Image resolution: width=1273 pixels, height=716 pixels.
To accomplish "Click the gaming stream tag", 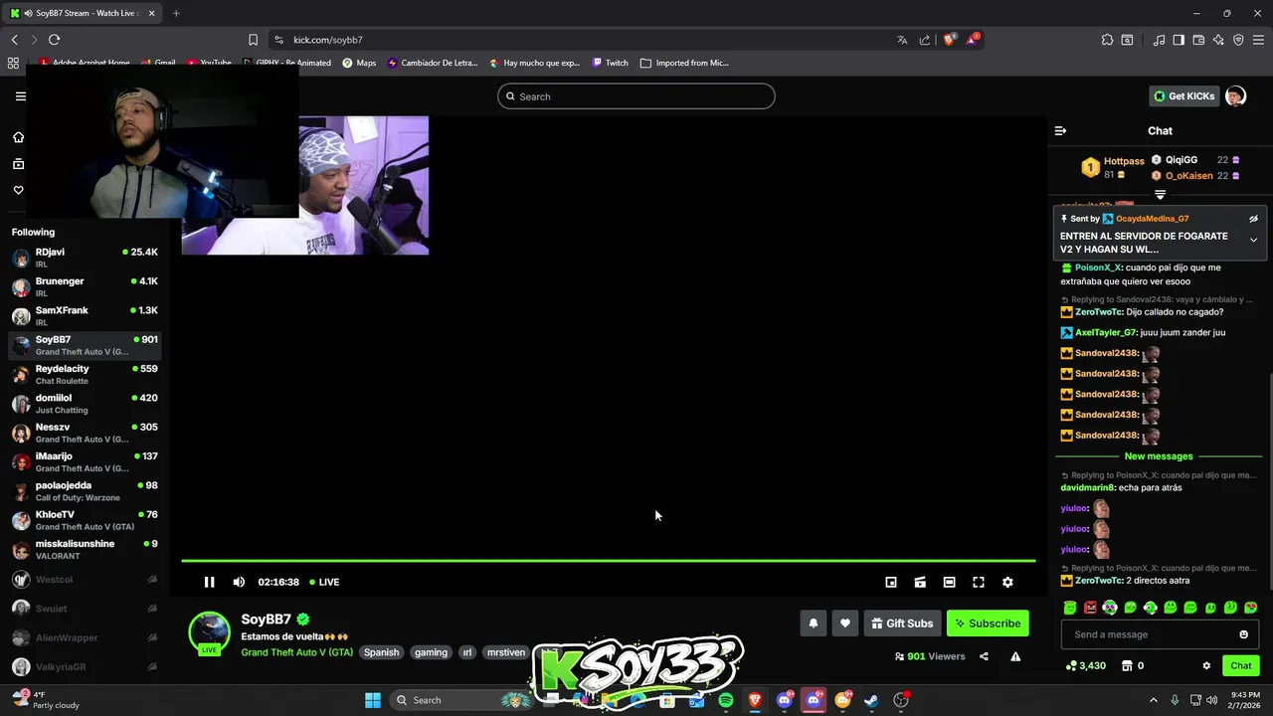I will (431, 652).
